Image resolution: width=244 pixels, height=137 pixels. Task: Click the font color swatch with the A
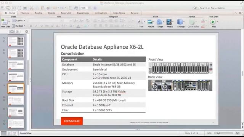(x=78, y=26)
